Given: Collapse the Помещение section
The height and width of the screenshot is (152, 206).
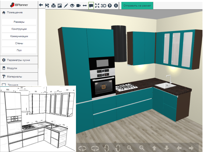Looking at the screenshot, I should pyautogui.click(x=19, y=12).
